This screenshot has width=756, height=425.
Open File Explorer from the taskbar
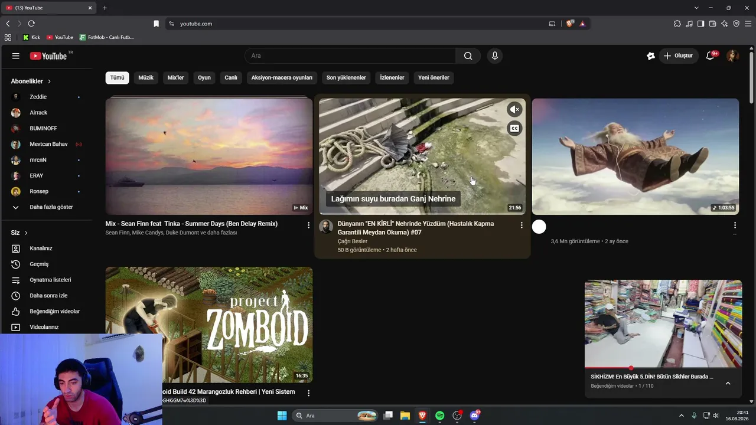(x=405, y=416)
